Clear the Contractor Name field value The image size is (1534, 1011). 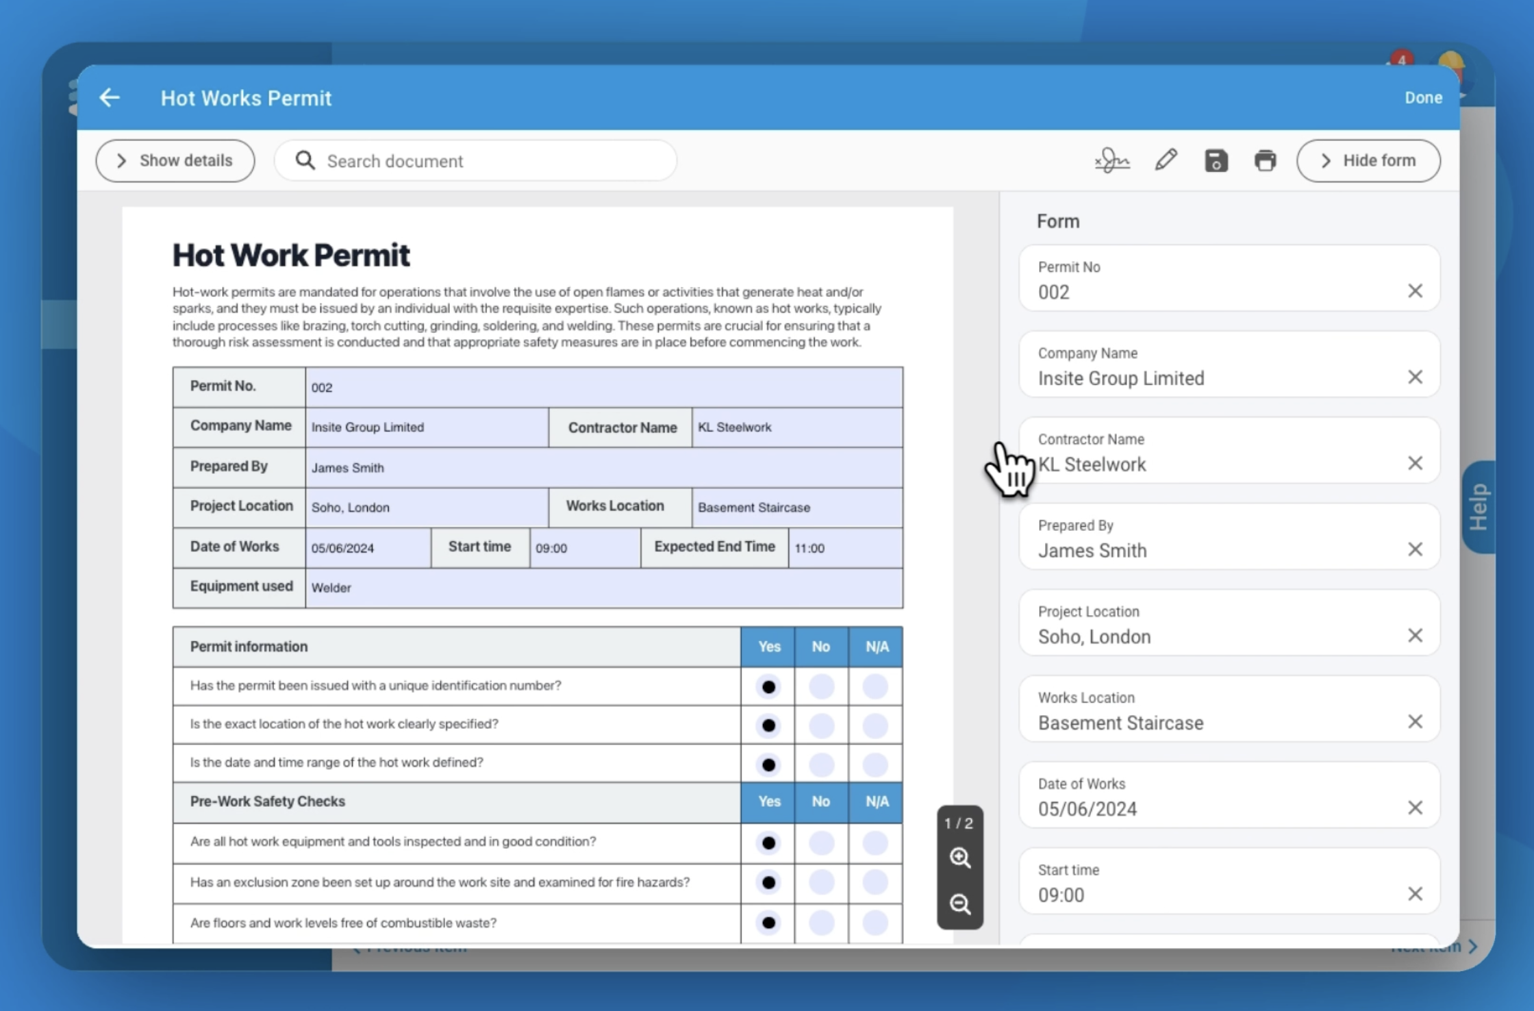tap(1415, 464)
